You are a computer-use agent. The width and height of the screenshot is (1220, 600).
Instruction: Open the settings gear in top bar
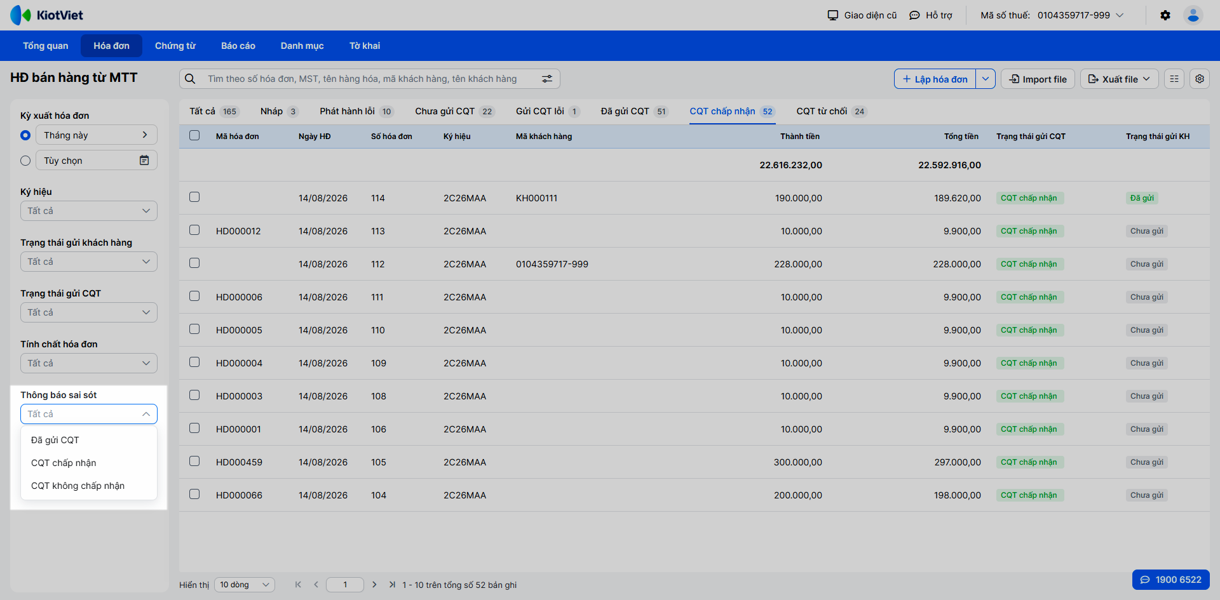pyautogui.click(x=1165, y=15)
